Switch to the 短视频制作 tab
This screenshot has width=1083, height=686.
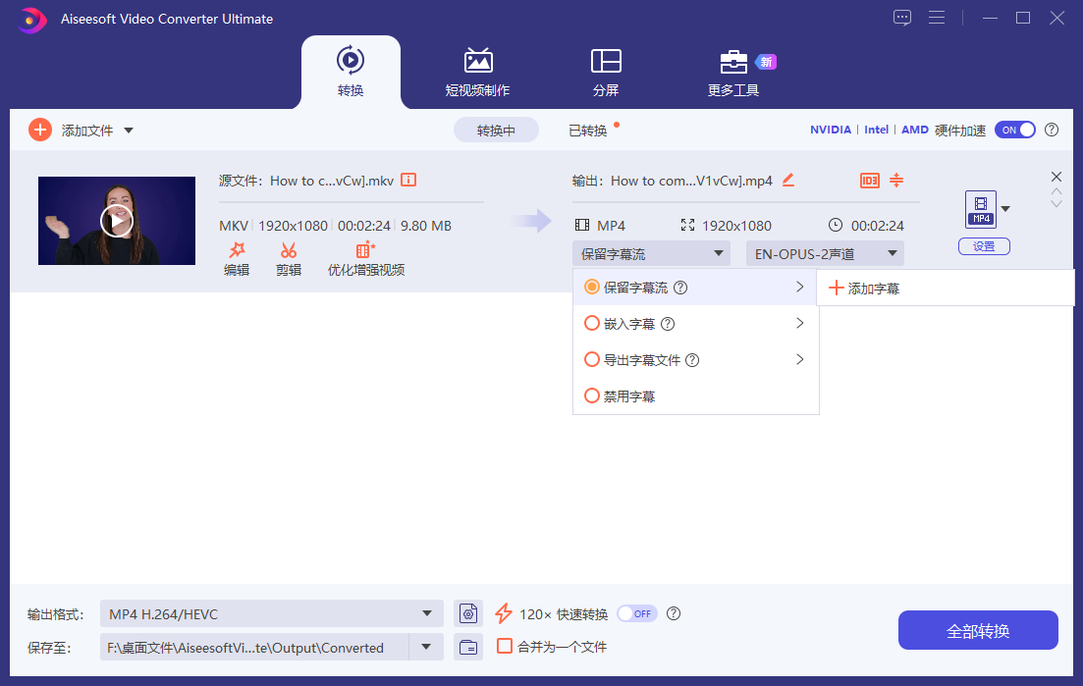click(x=478, y=72)
